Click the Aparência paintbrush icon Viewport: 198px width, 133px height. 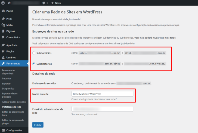coord(3,45)
